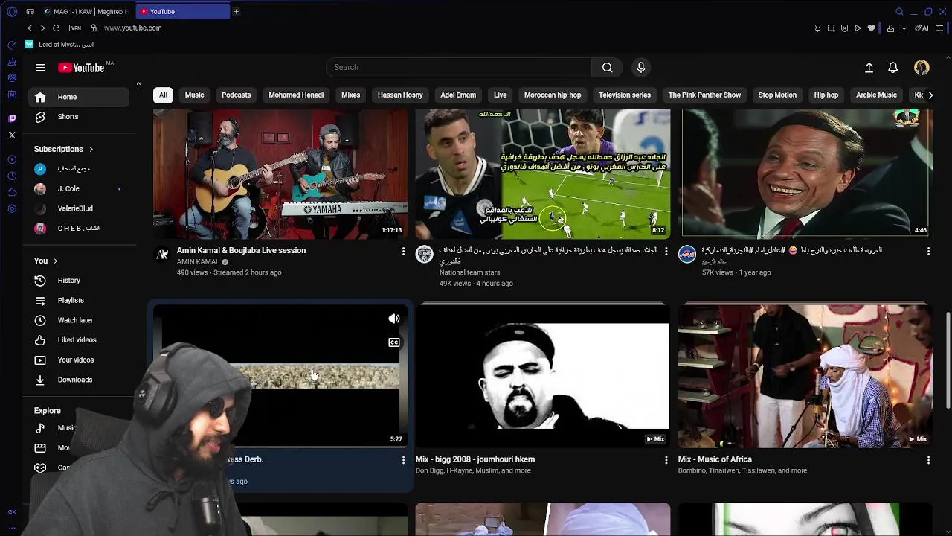Open extensions cube icon in Opera sidebar

click(12, 192)
